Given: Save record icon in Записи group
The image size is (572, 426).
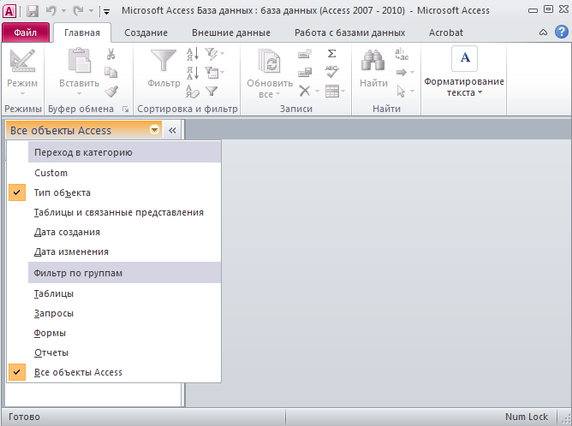Looking at the screenshot, I should pyautogui.click(x=305, y=73).
